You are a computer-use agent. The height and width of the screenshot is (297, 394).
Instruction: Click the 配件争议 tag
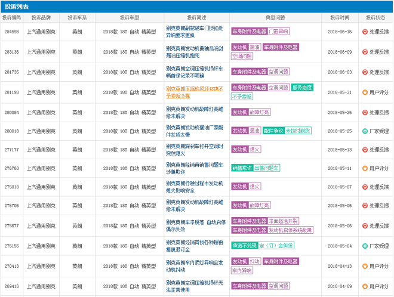tap(273, 131)
